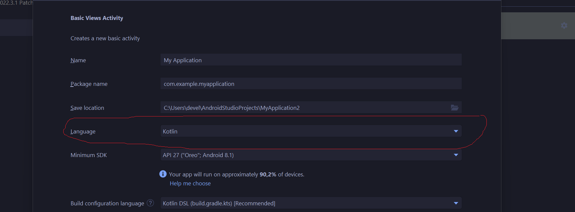The image size is (575, 212).
Task: Click the gear icon in the preview panel
Action: coord(564,25)
